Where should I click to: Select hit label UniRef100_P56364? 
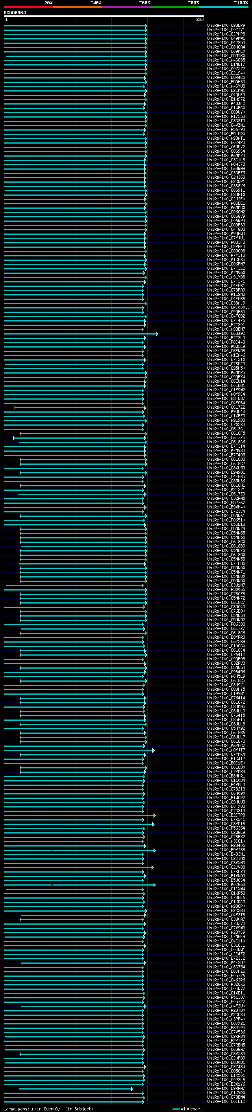pyautogui.click(x=226, y=828)
